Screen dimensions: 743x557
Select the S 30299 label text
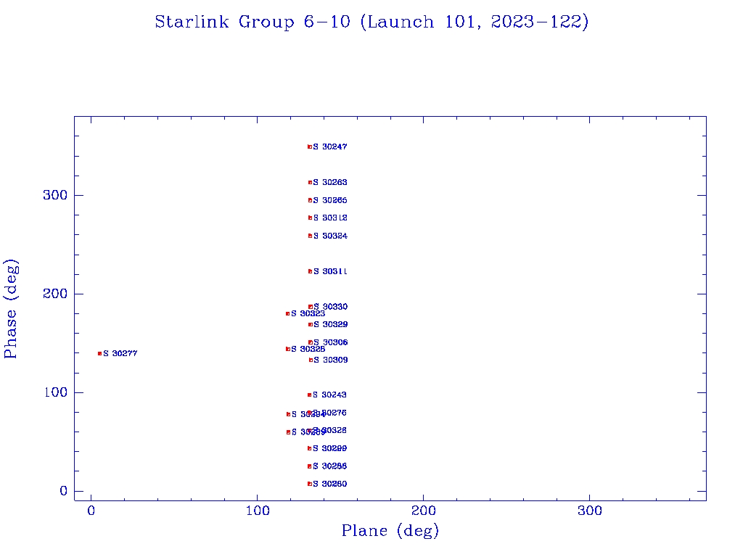click(x=330, y=448)
